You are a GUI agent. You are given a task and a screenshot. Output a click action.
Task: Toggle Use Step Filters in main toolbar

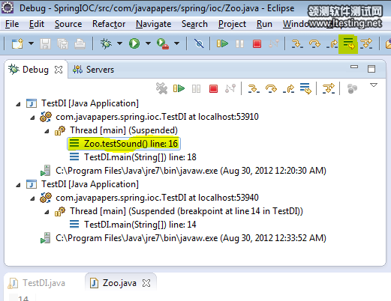coord(366,44)
